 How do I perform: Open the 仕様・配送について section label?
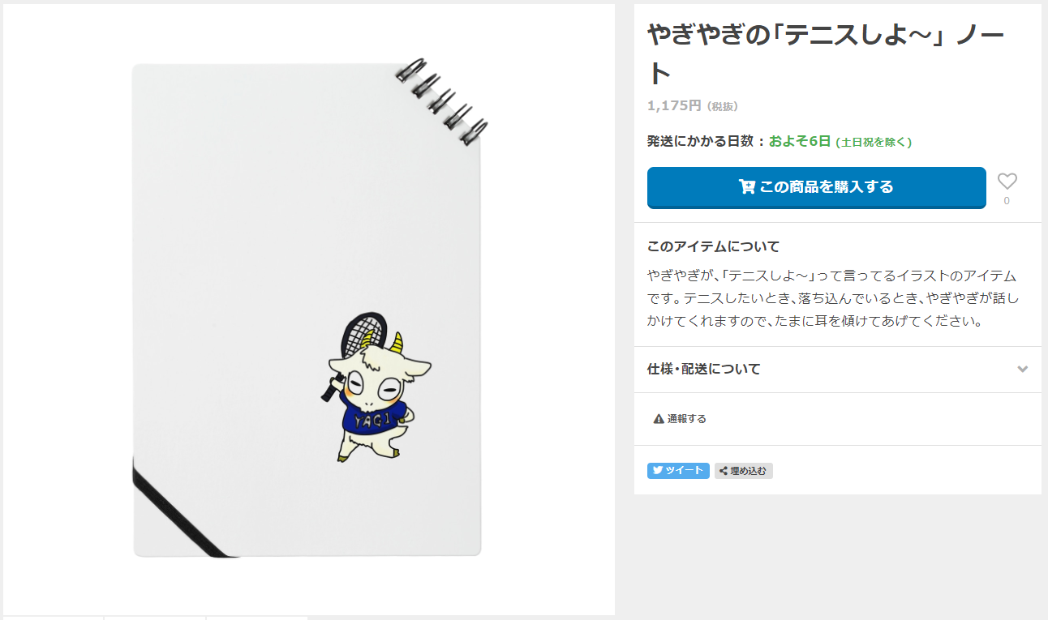(x=704, y=370)
